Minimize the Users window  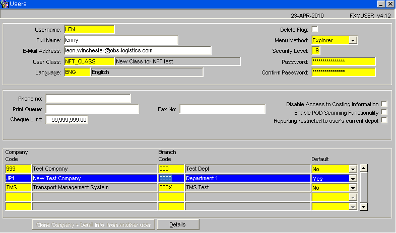click(x=381, y=4)
